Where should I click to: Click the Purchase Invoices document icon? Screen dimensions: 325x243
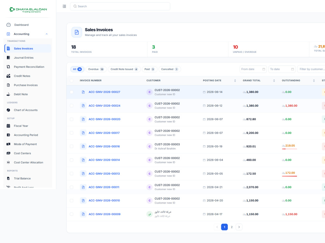(8, 85)
